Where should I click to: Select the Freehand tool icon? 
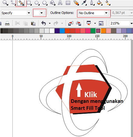13,3
